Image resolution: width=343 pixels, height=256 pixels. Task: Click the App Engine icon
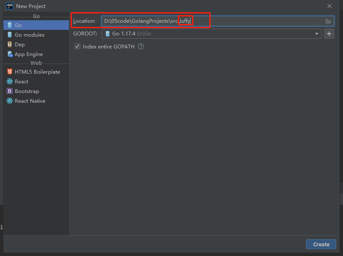coord(10,54)
